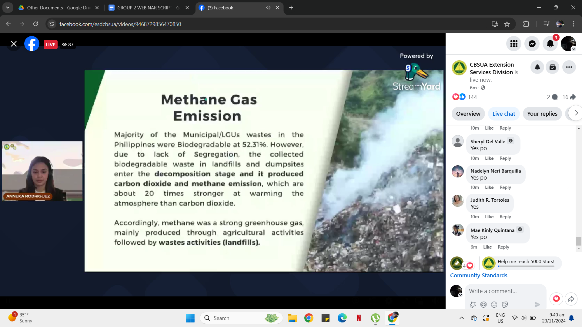Image resolution: width=582 pixels, height=327 pixels.
Task: Mute the Facebook tab audio icon
Action: [x=268, y=8]
